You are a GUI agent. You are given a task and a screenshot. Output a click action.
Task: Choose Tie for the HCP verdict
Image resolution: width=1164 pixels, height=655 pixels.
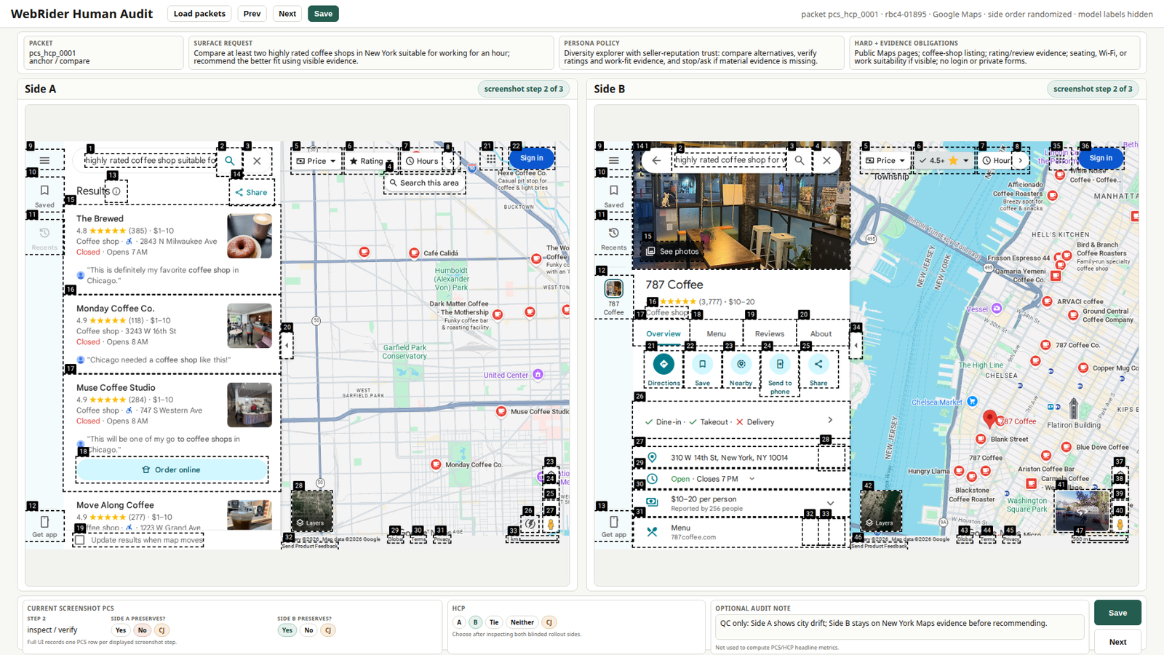[494, 622]
